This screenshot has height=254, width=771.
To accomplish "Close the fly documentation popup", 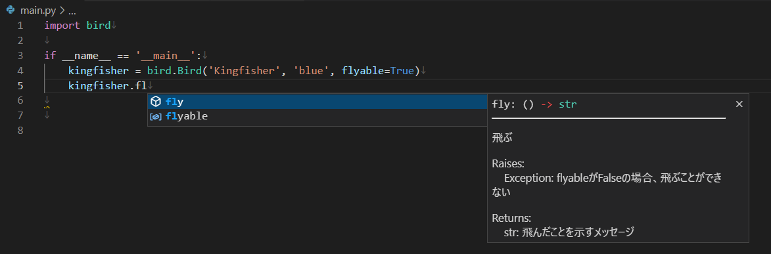I will click(x=739, y=104).
